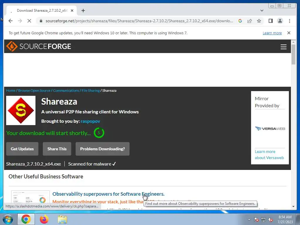Open Windows Explorer from the taskbar
Screen dimensions: 300x225
click(x=62, y=219)
